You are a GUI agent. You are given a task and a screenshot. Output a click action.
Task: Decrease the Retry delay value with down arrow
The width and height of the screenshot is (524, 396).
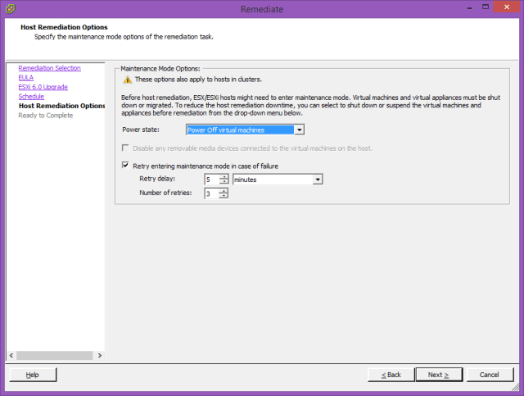[224, 182]
